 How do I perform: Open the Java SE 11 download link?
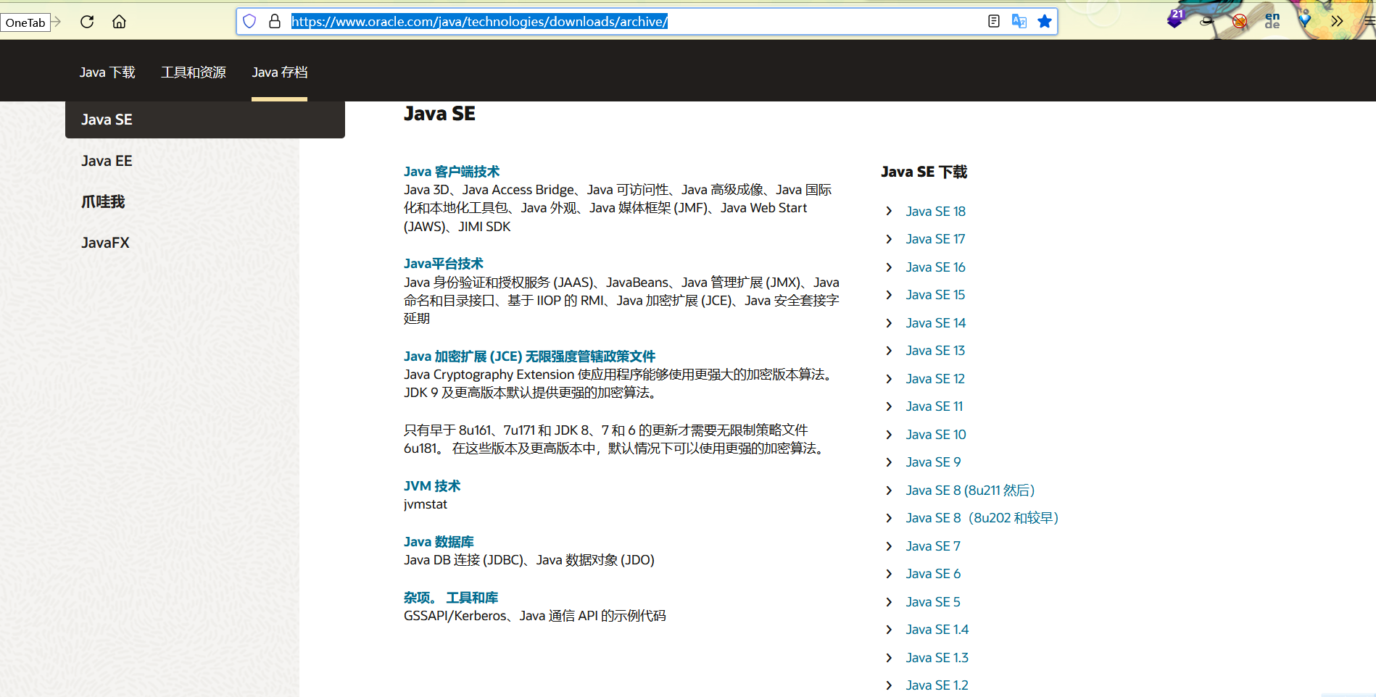pos(934,406)
